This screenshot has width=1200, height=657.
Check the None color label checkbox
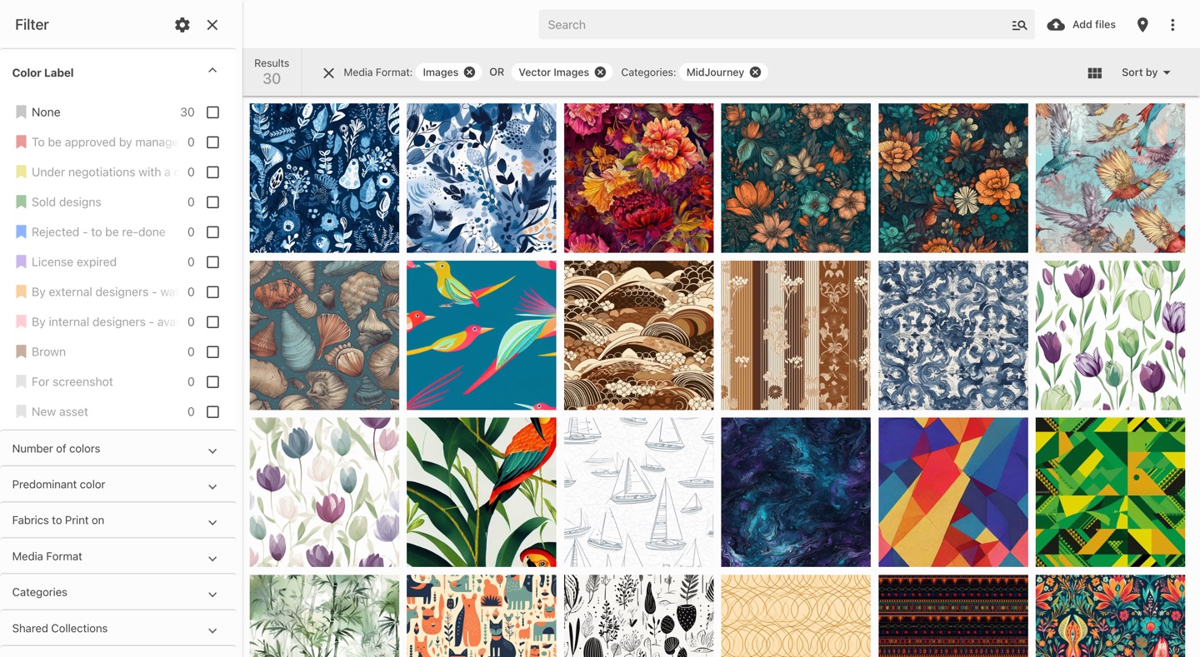click(212, 112)
